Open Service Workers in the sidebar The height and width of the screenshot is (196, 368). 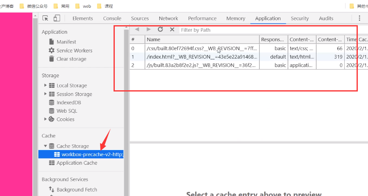tap(74, 50)
